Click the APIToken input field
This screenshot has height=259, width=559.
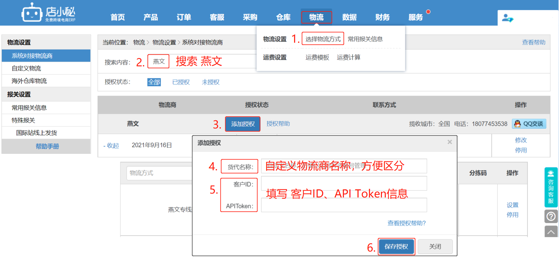coord(344,205)
